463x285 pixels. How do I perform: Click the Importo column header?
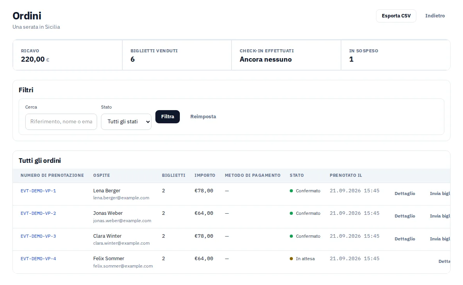pos(205,175)
